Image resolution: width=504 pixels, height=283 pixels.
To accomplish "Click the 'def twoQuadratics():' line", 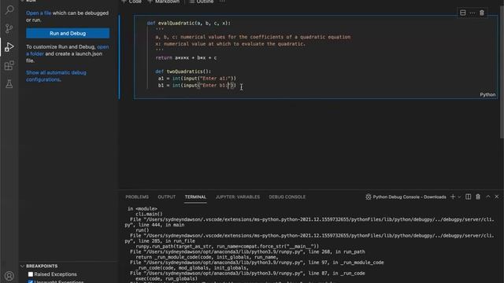I will click(x=183, y=72).
